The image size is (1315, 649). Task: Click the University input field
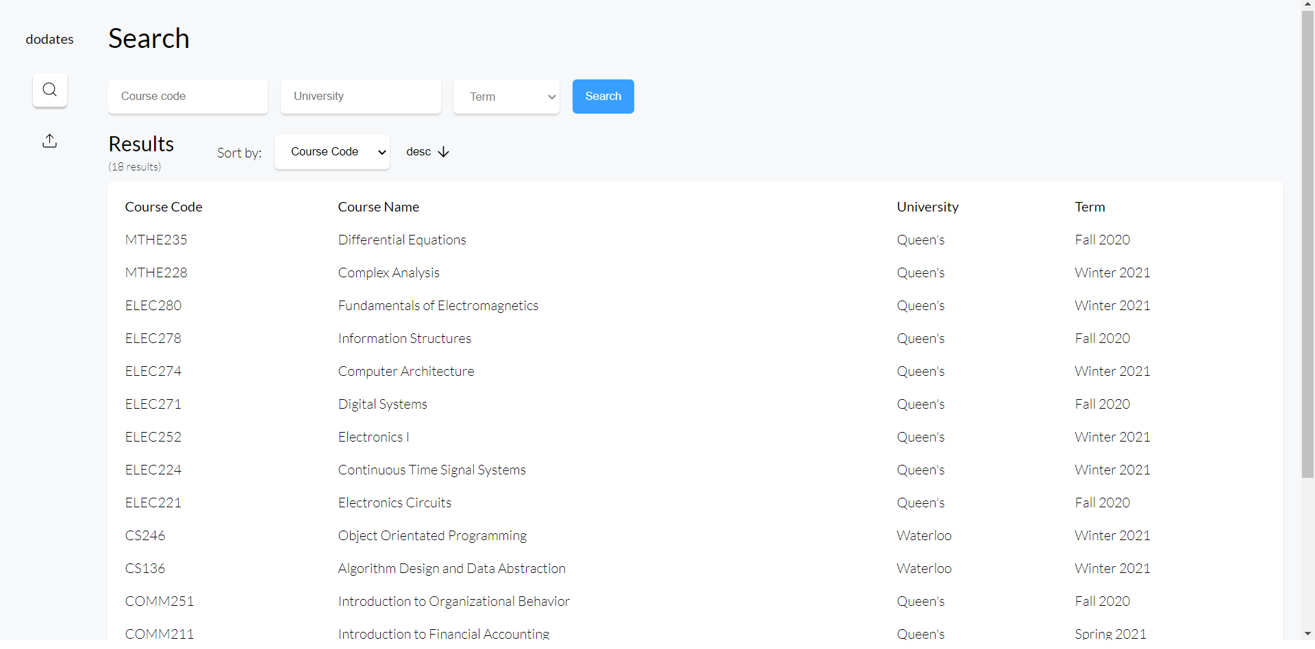pos(361,97)
